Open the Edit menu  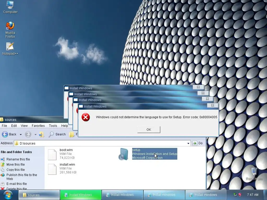tap(14, 126)
